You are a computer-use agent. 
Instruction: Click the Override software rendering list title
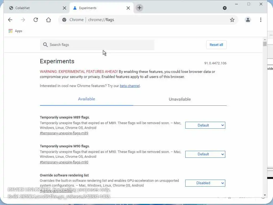point(64,175)
